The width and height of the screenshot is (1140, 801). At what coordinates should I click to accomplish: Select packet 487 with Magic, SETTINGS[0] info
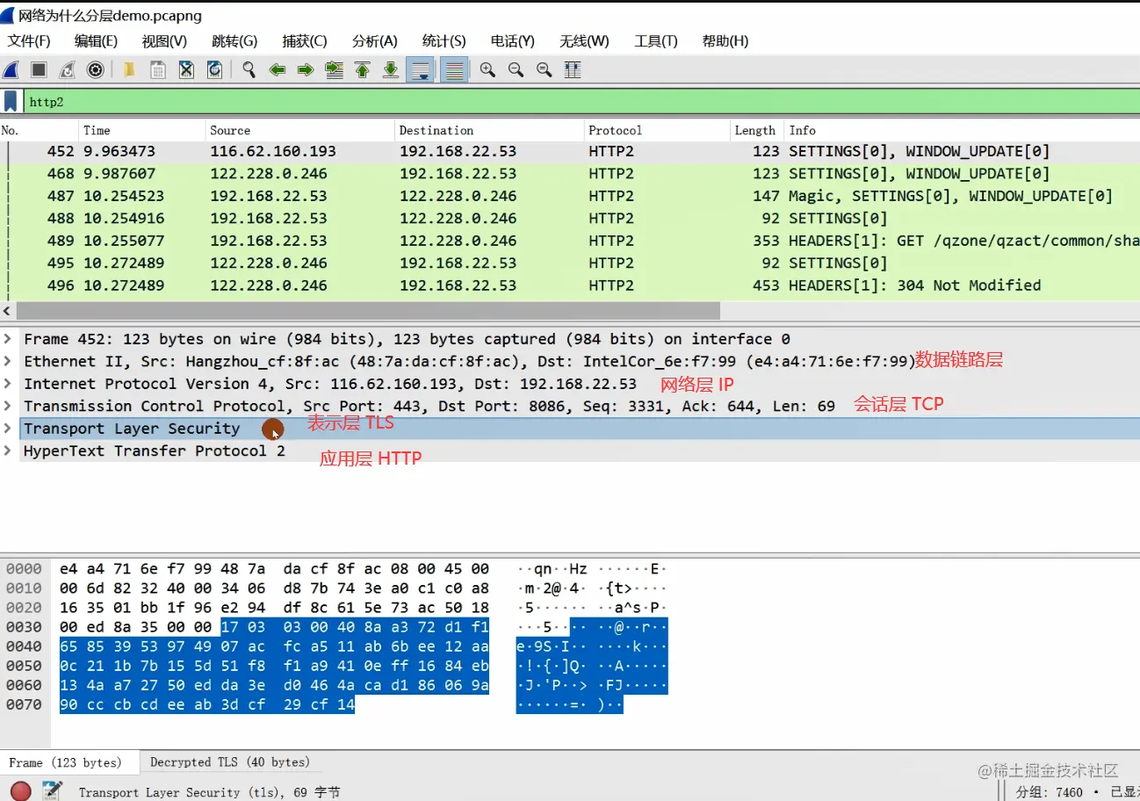(x=570, y=196)
